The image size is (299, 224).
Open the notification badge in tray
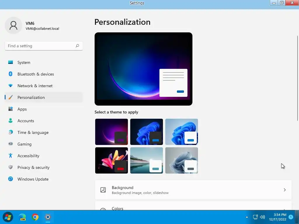click(291, 217)
